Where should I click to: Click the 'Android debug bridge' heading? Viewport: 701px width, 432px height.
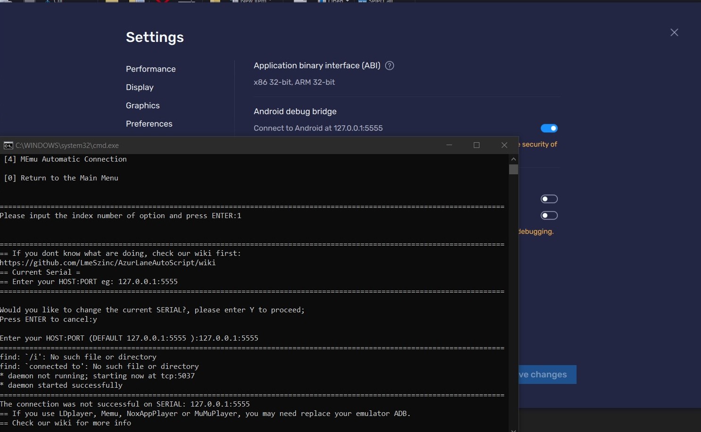click(x=295, y=111)
